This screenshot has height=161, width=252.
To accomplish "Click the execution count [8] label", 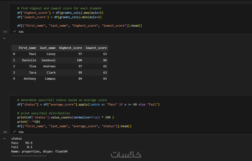I will click(x=5, y=132).
